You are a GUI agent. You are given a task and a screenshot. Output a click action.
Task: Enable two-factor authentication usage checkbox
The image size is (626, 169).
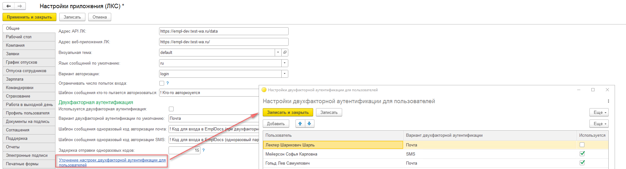[x=171, y=109]
